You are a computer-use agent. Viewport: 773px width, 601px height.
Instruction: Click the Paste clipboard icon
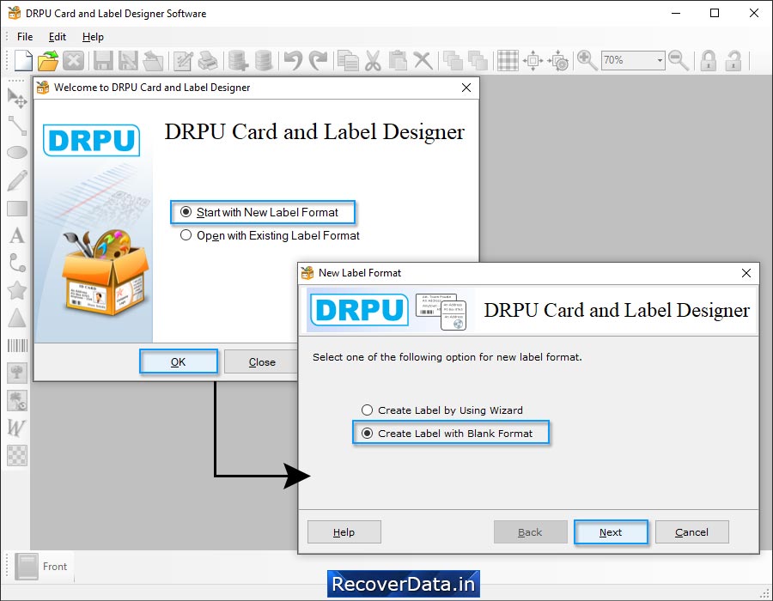pyautogui.click(x=398, y=61)
